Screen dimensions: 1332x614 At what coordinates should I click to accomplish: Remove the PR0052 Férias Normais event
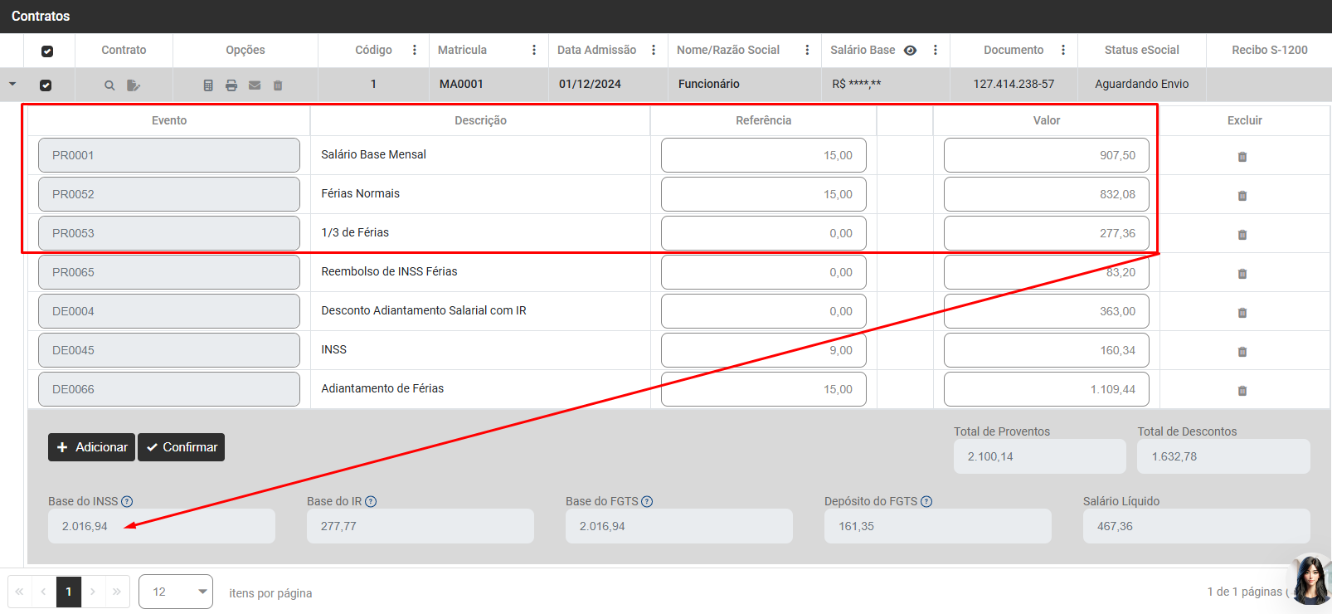(x=1242, y=196)
